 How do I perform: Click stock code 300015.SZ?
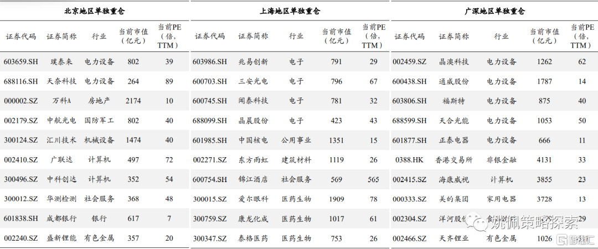click(210, 199)
